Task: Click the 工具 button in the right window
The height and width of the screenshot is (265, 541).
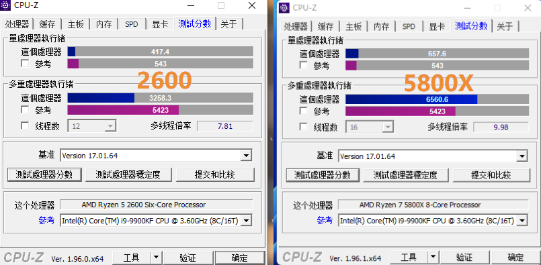Action: click(409, 257)
